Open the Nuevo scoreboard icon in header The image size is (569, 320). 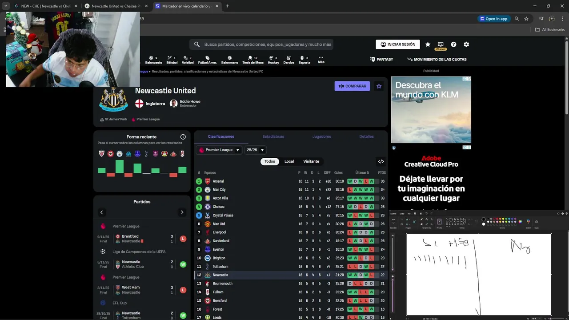click(441, 45)
